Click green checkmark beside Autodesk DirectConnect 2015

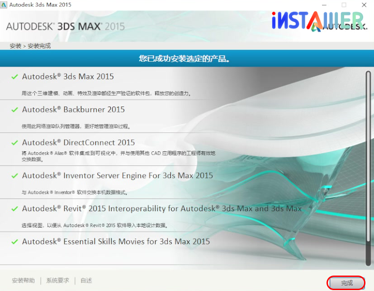(x=15, y=143)
